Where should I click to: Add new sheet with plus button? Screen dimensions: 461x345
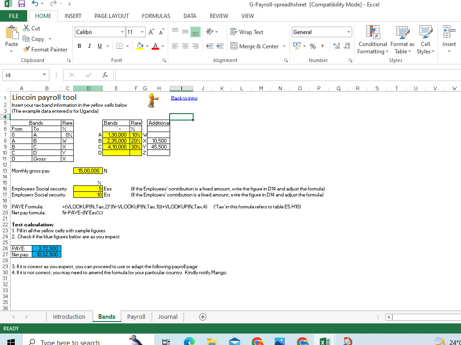pos(202,317)
